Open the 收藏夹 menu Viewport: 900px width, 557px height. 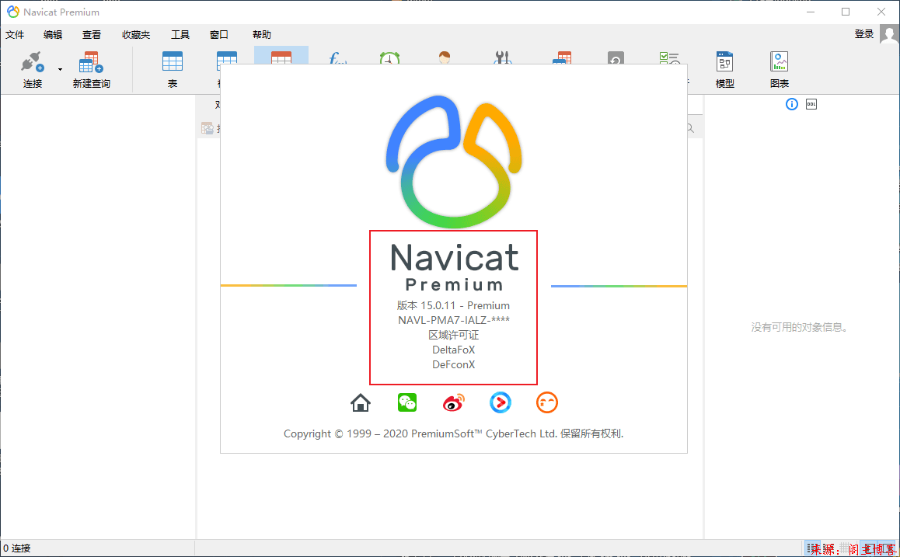[136, 35]
